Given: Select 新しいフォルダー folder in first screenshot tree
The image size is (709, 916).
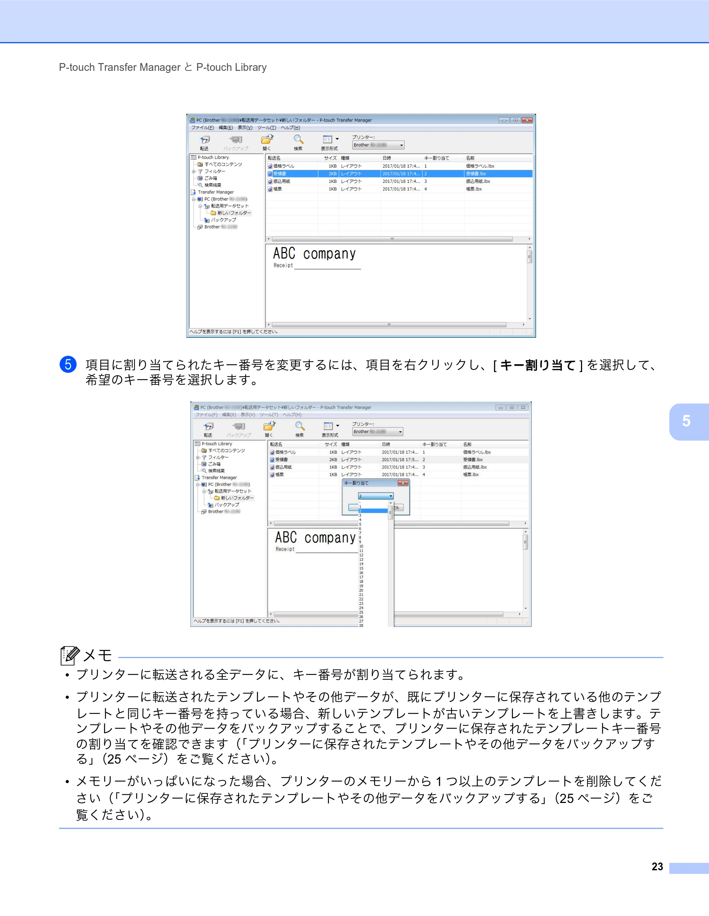Looking at the screenshot, I should point(231,213).
